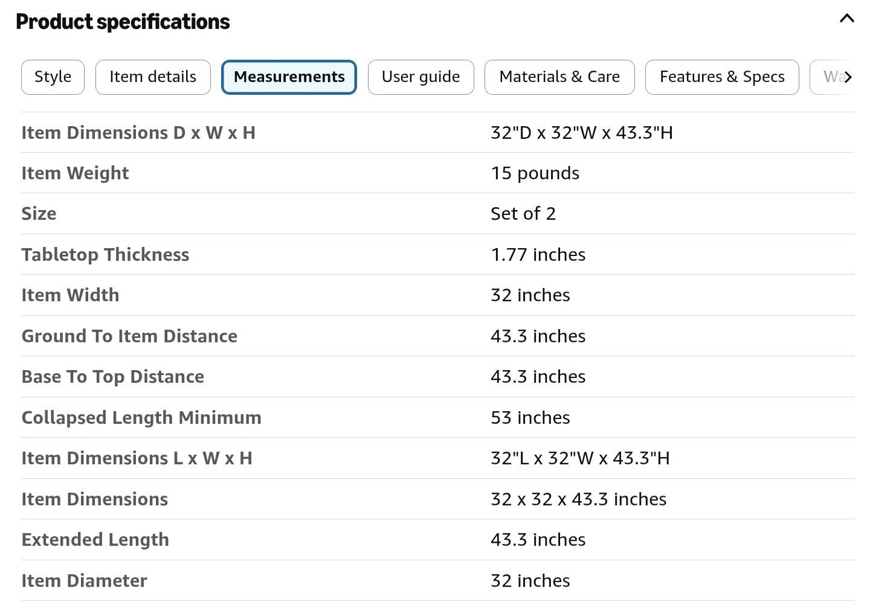Click the Extended Length row label
This screenshot has height=611, width=870.
95,540
